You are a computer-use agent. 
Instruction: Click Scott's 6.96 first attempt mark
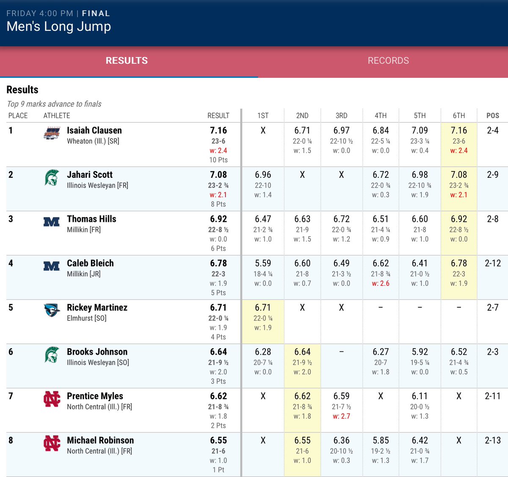pyautogui.click(x=263, y=175)
